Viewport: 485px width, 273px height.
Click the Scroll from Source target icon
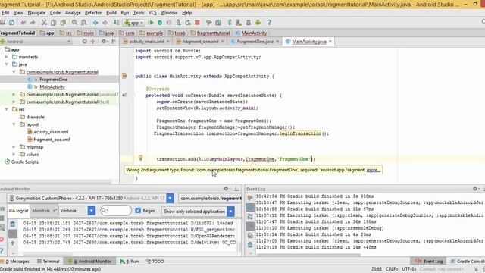coord(84,41)
